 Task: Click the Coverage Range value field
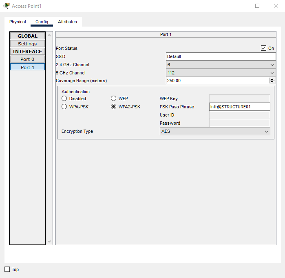pyautogui.click(x=218, y=81)
